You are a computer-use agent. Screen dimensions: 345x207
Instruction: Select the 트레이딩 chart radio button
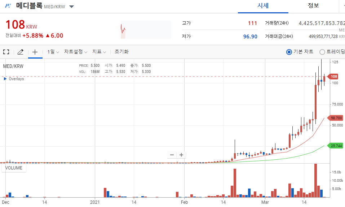pos(322,52)
